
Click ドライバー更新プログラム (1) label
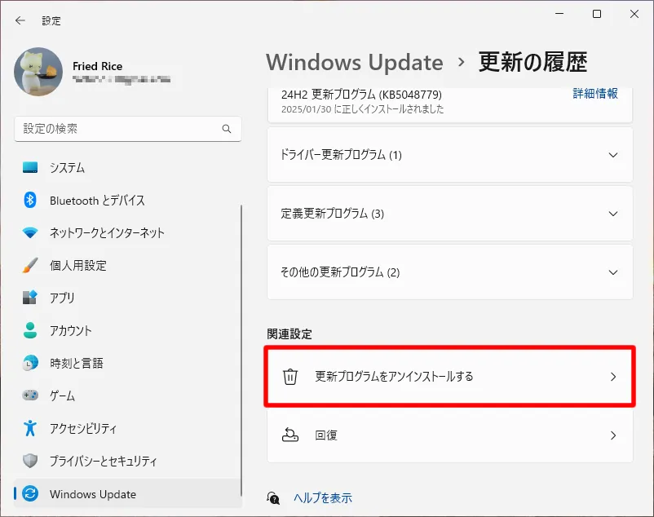341,155
